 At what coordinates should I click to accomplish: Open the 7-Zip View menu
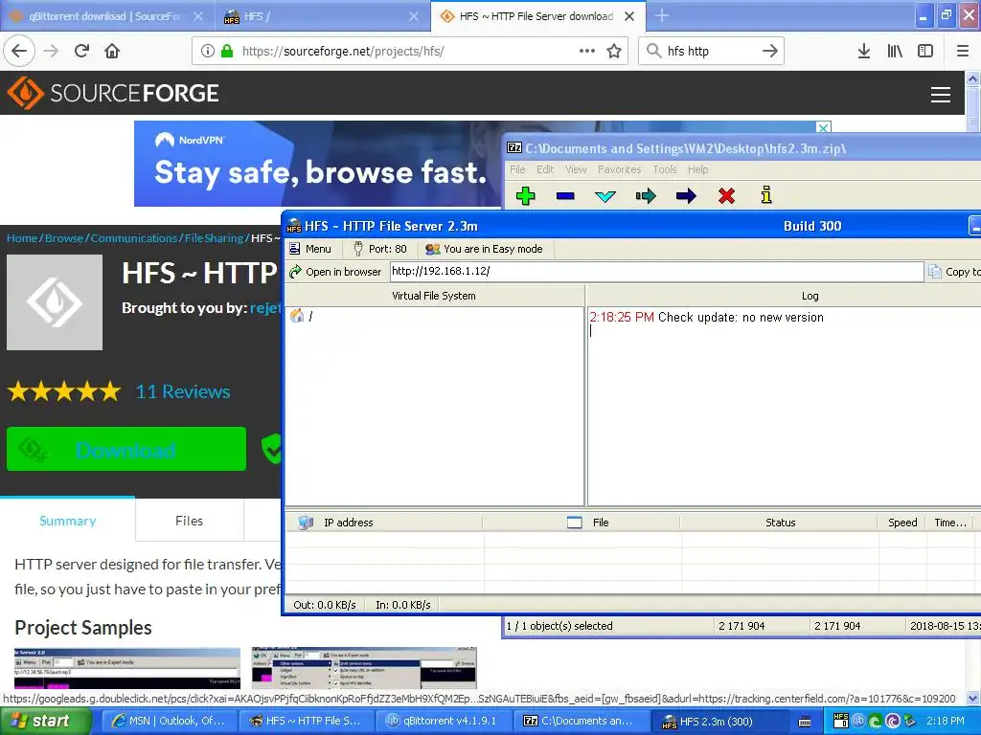pyautogui.click(x=576, y=169)
